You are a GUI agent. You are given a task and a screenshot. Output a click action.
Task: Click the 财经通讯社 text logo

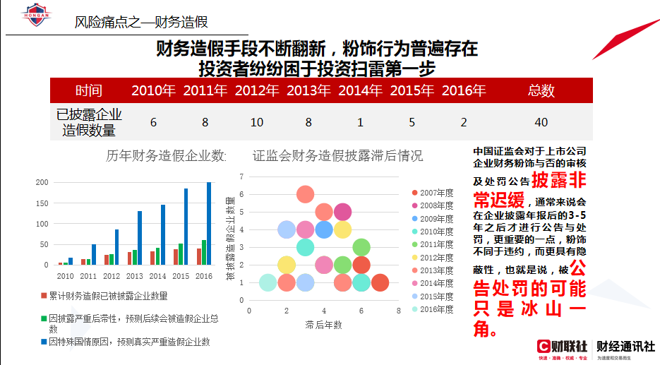625,346
